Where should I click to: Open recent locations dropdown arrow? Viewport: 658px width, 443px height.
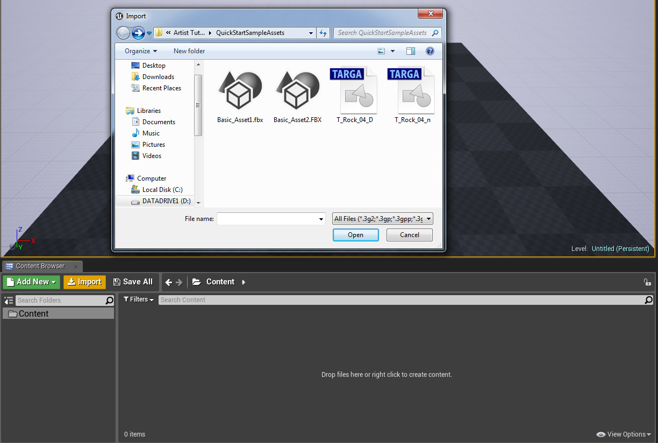(149, 33)
